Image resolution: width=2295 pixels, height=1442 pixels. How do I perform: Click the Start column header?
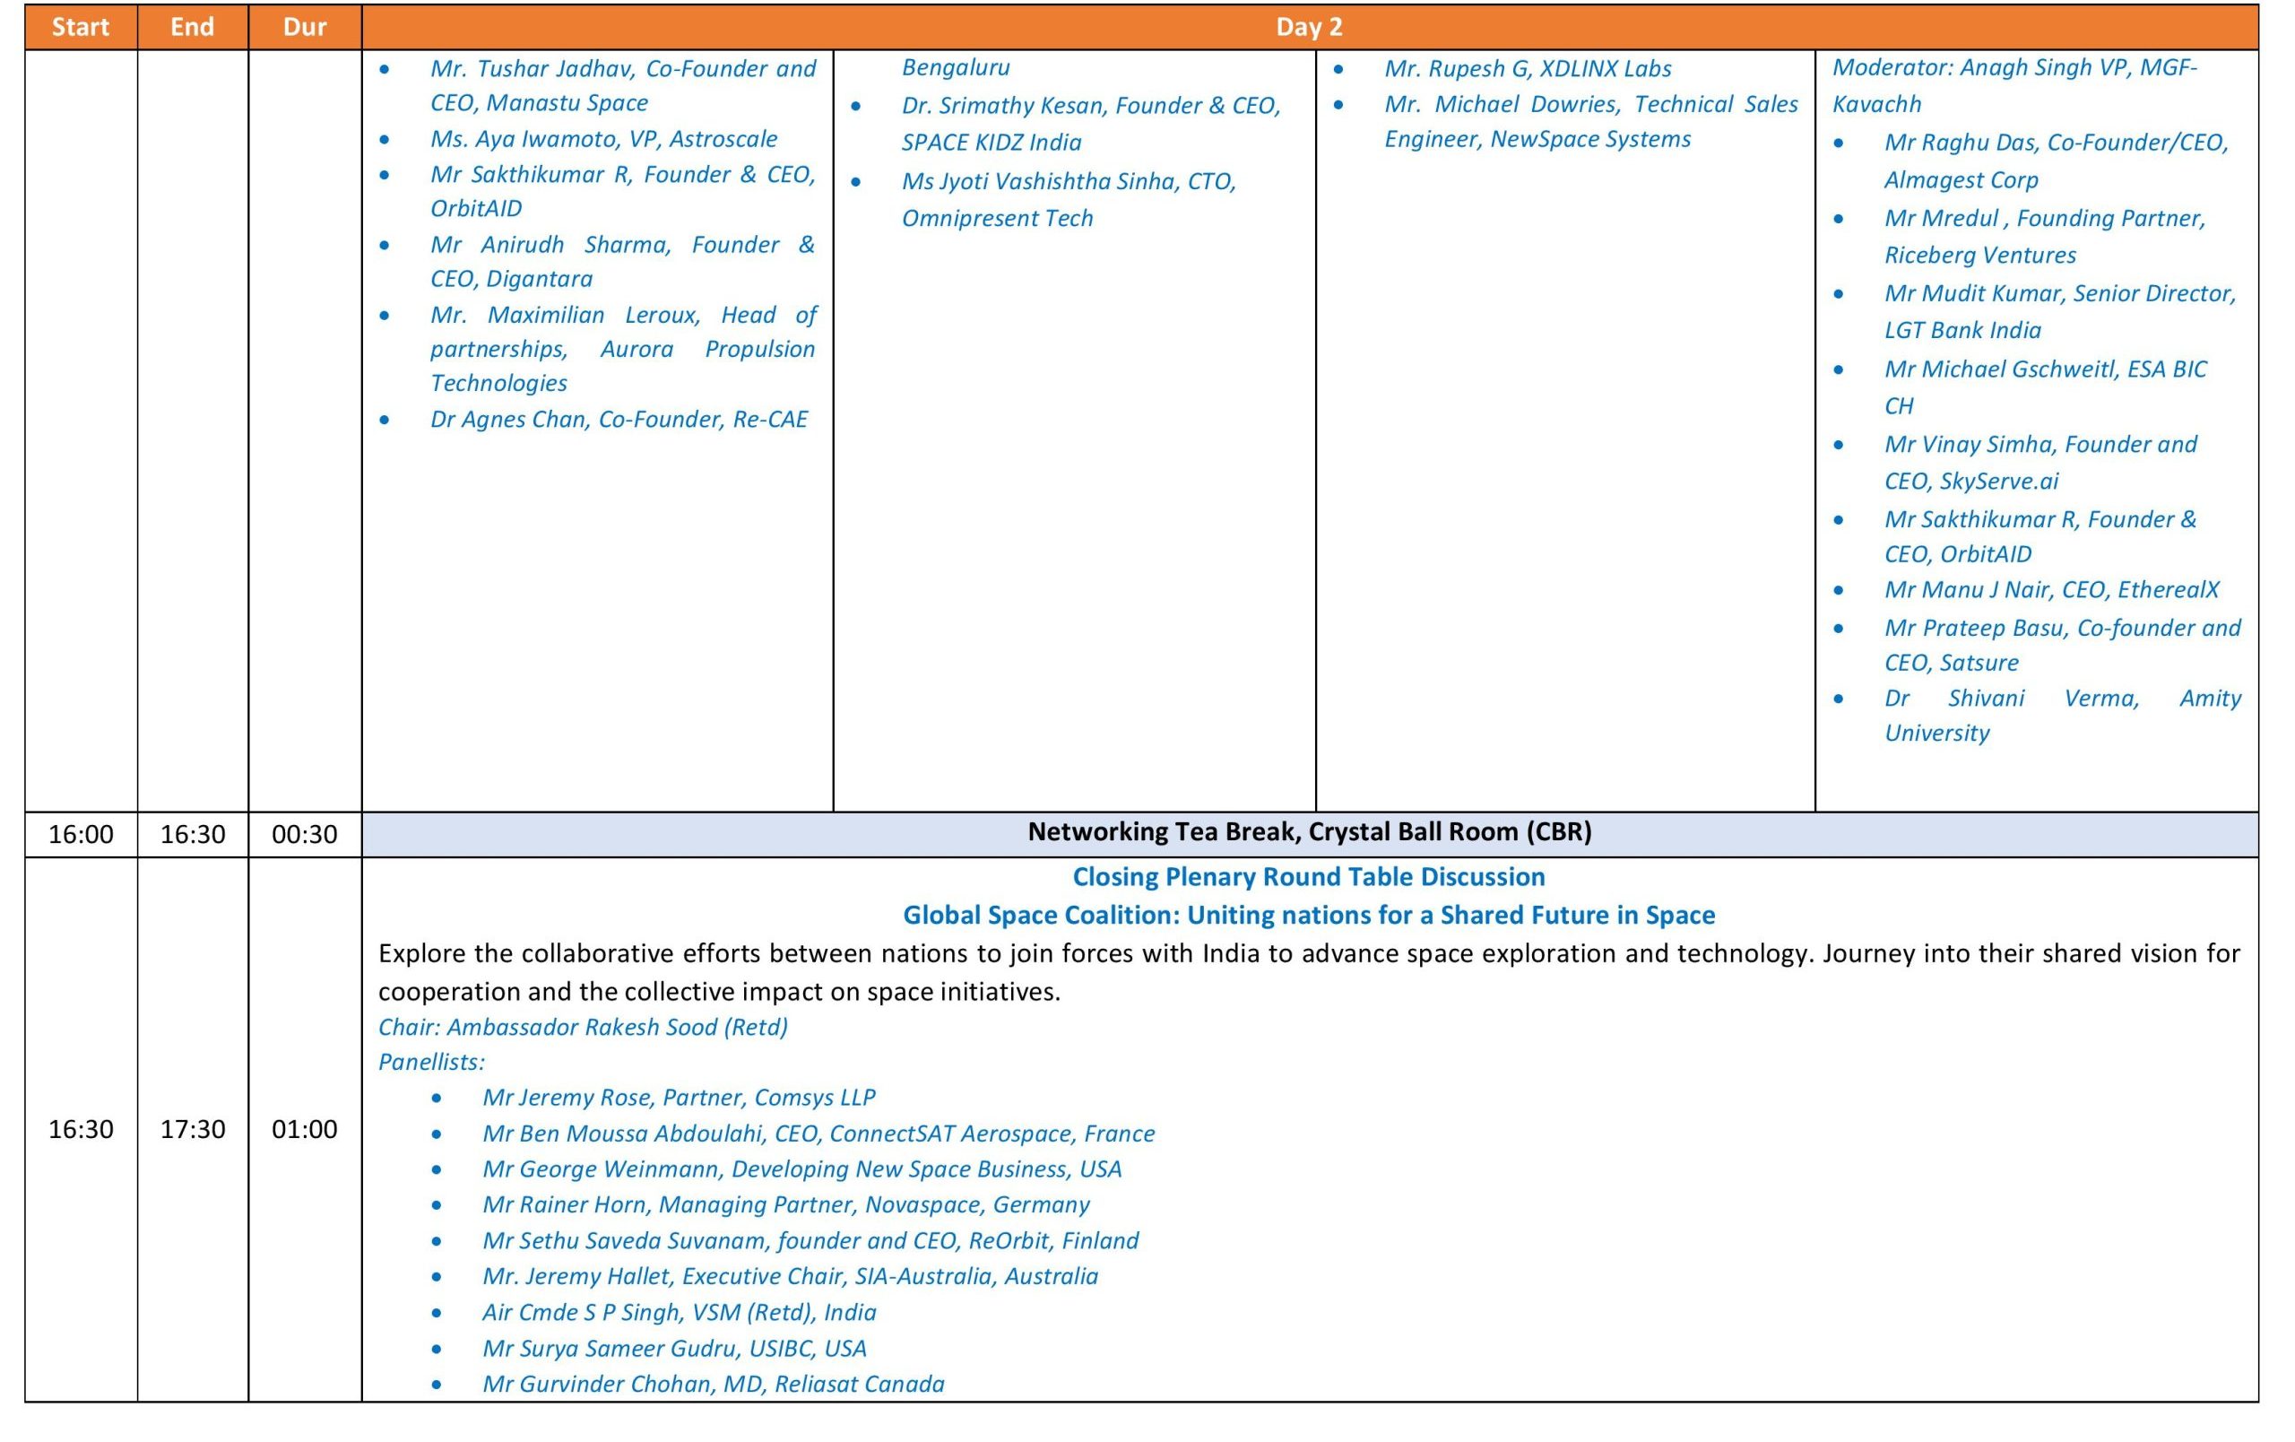(80, 27)
